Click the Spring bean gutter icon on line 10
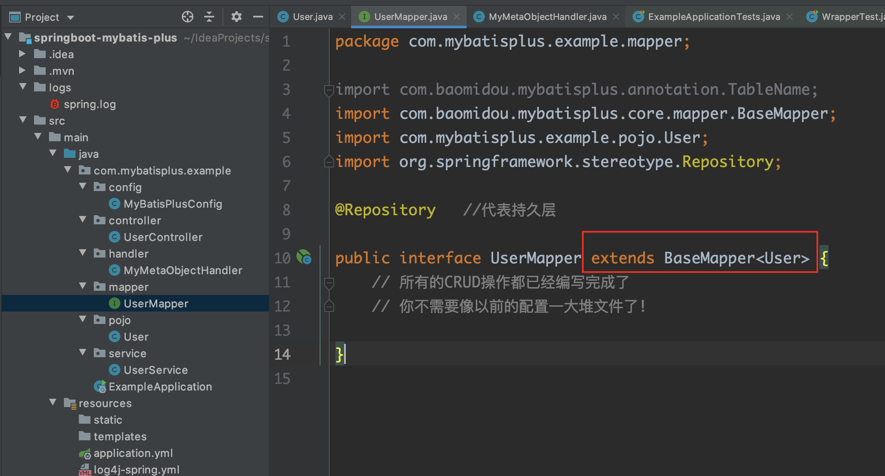Image resolution: width=885 pixels, height=476 pixels. pyautogui.click(x=304, y=257)
